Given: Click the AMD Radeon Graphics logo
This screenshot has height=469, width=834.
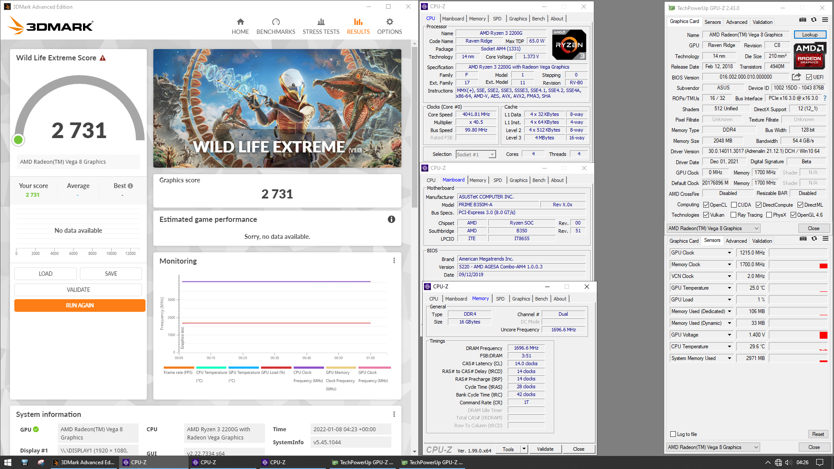Looking at the screenshot, I should click(810, 55).
